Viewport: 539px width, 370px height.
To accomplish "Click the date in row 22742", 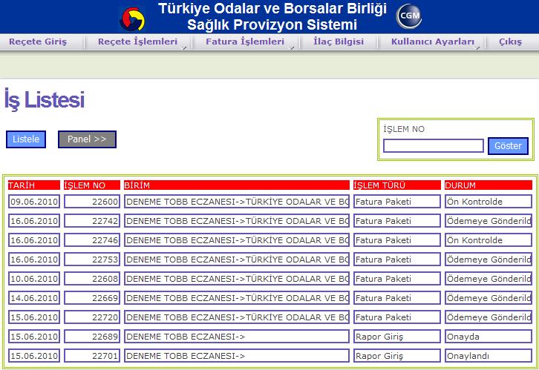I will tap(34, 221).
